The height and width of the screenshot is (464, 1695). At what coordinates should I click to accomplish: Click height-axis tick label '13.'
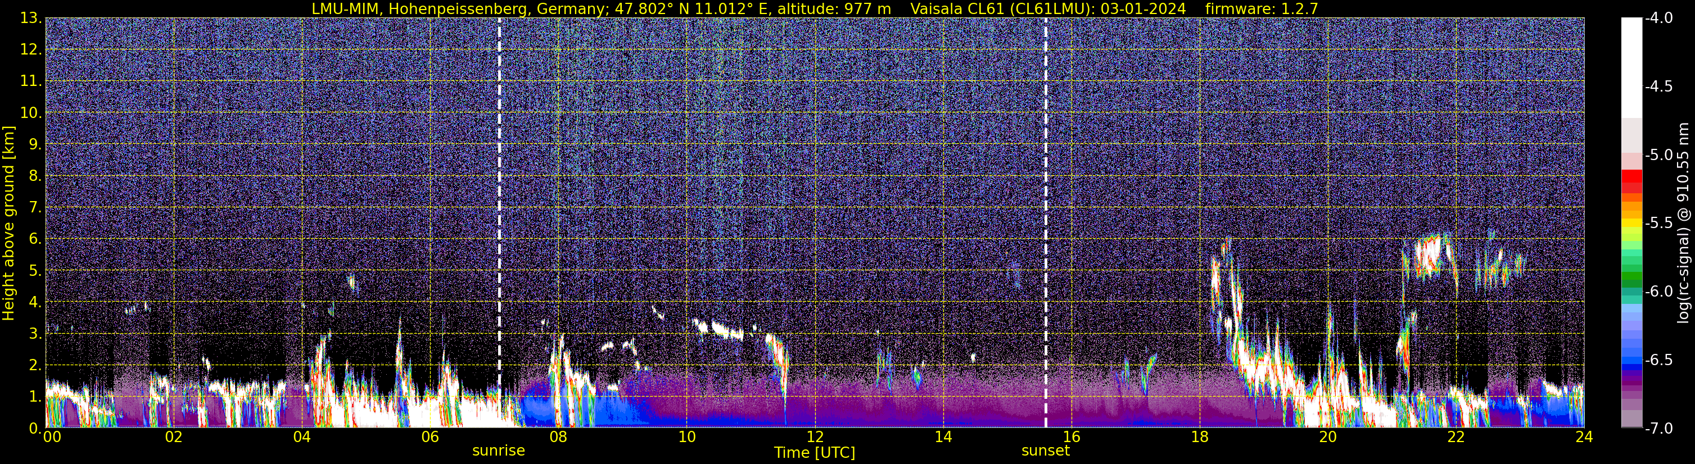point(31,19)
